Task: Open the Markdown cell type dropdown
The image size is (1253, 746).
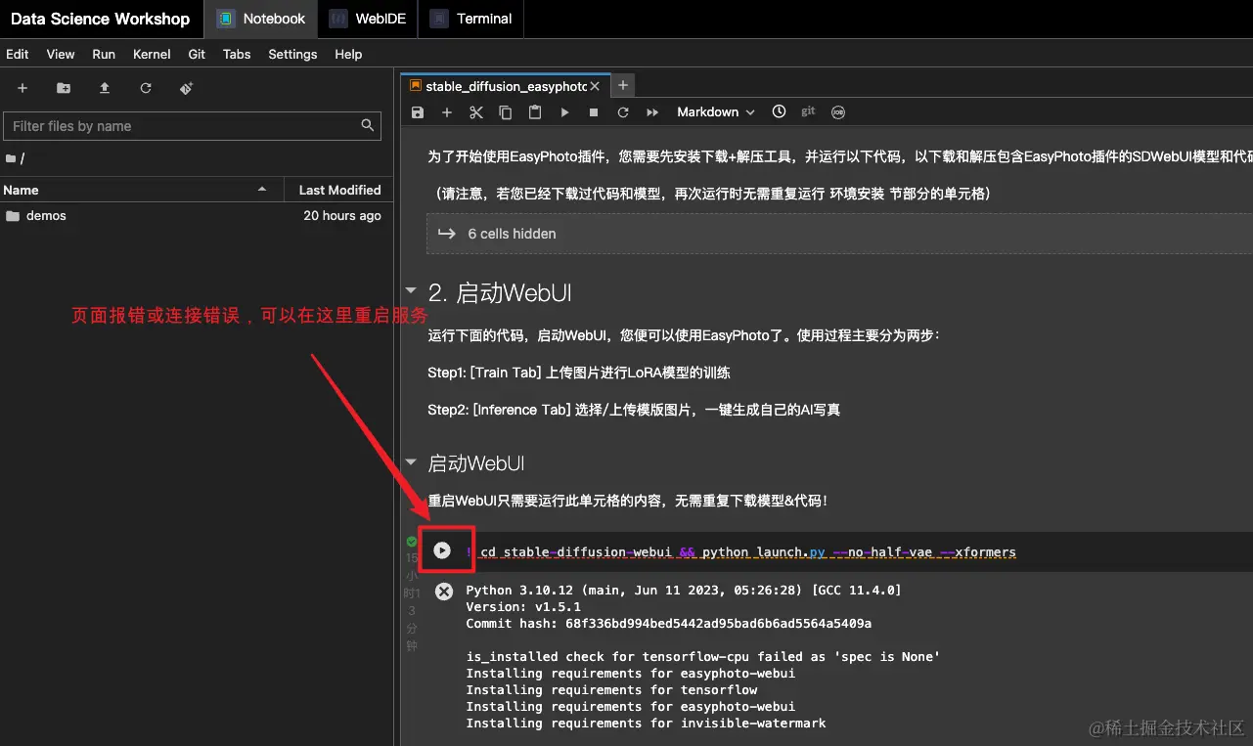Action: pyautogui.click(x=716, y=112)
